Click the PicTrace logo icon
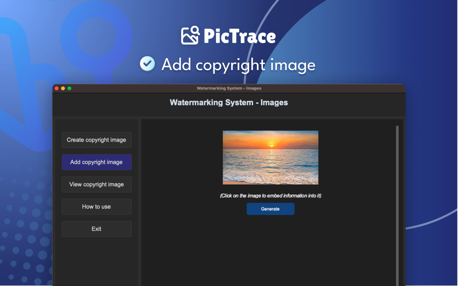458x286 pixels. [190, 35]
